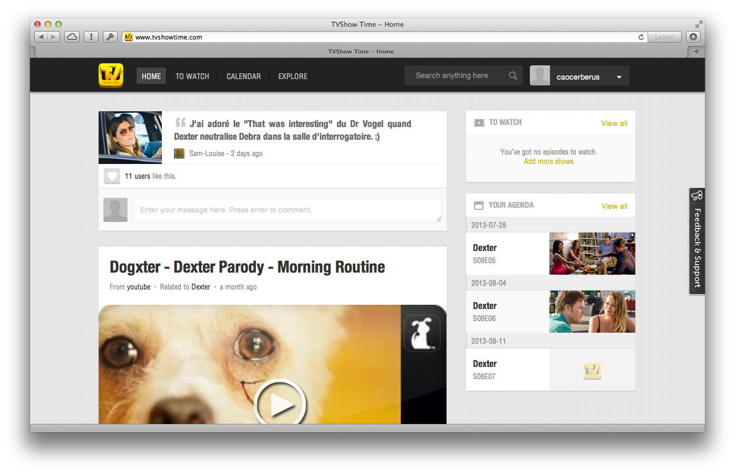Click the Add more shows link
The image size is (735, 474).
548,161
